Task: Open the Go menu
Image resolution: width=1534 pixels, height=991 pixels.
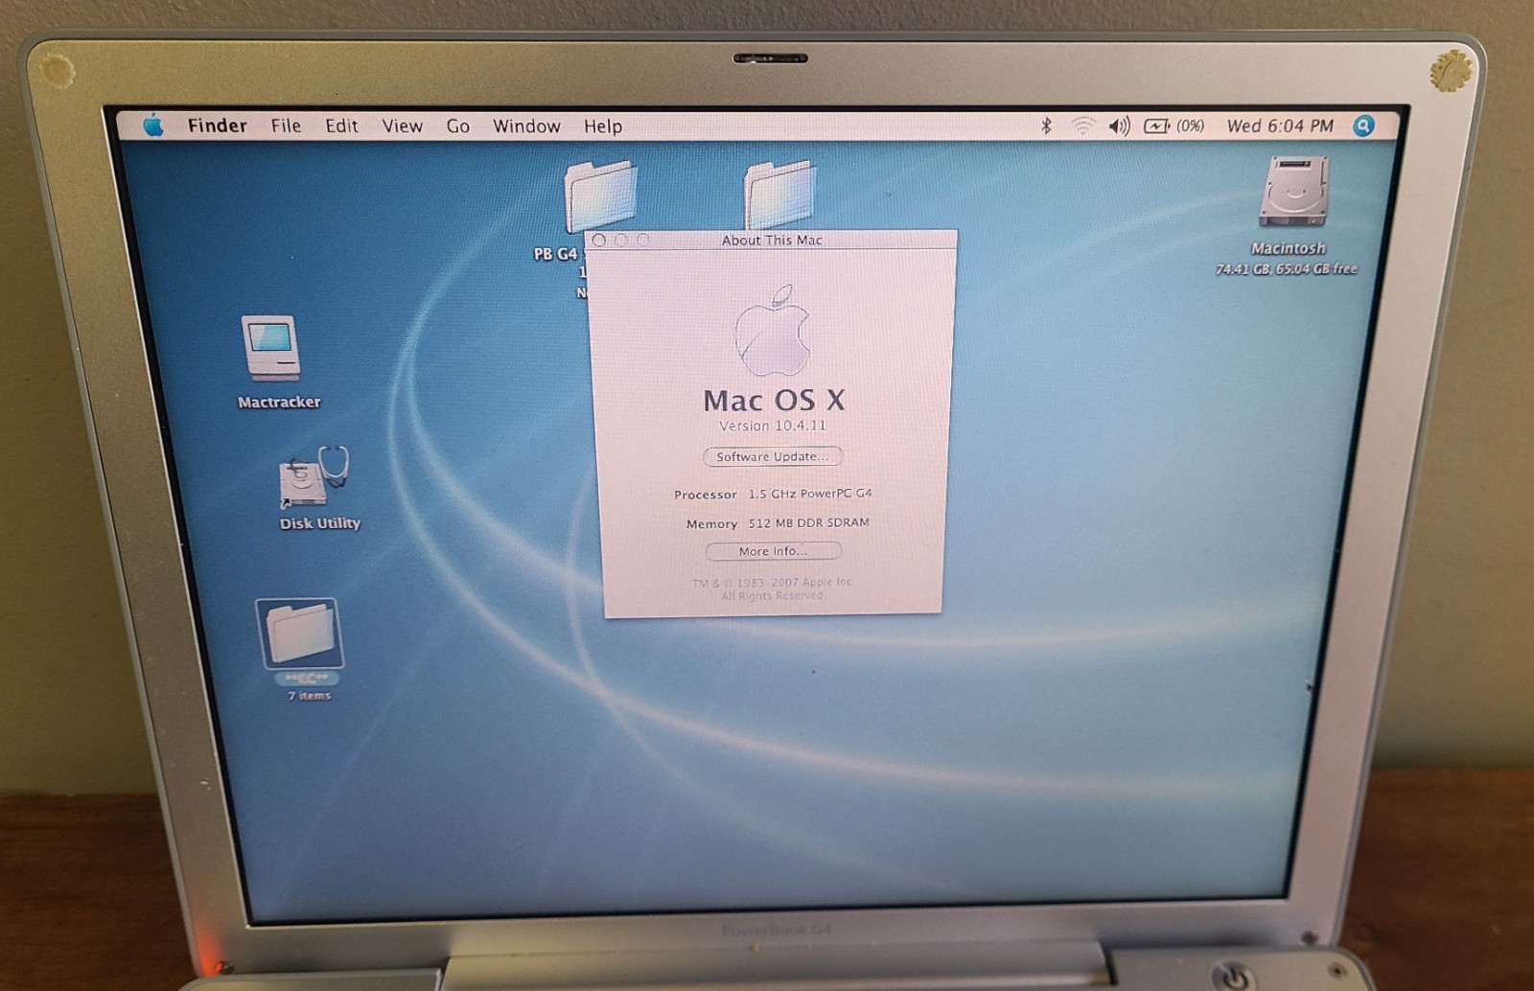Action: [458, 126]
